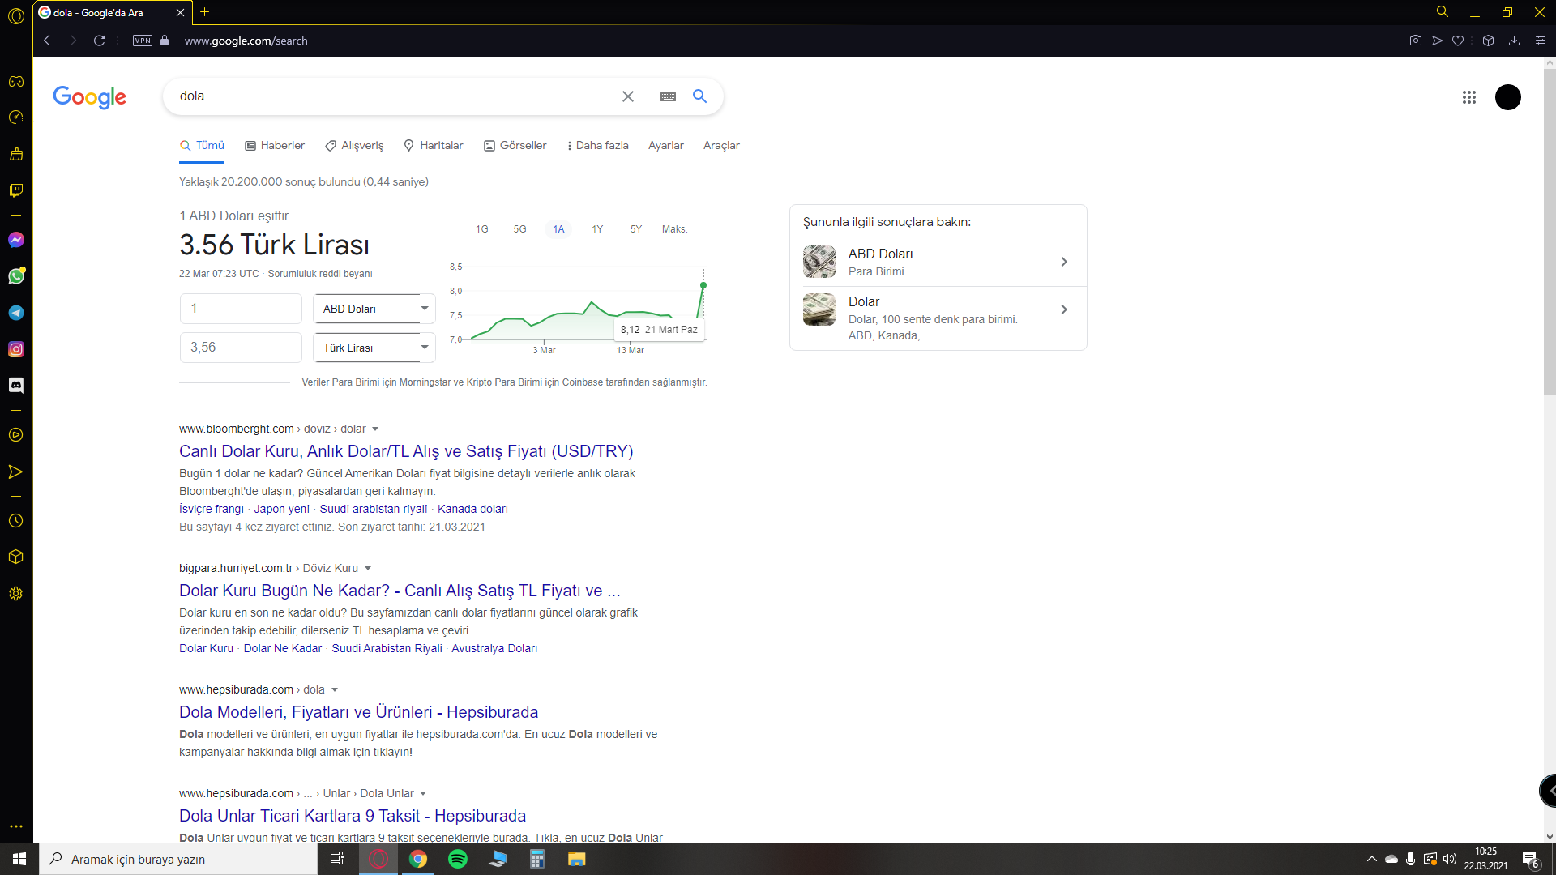Open My Flow arrow icon in sidebar

16,472
